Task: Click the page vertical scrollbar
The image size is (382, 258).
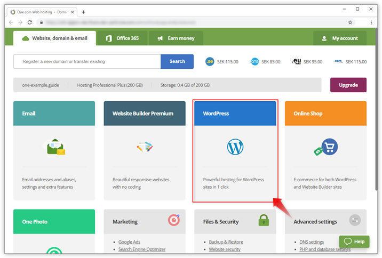Action: [376, 109]
